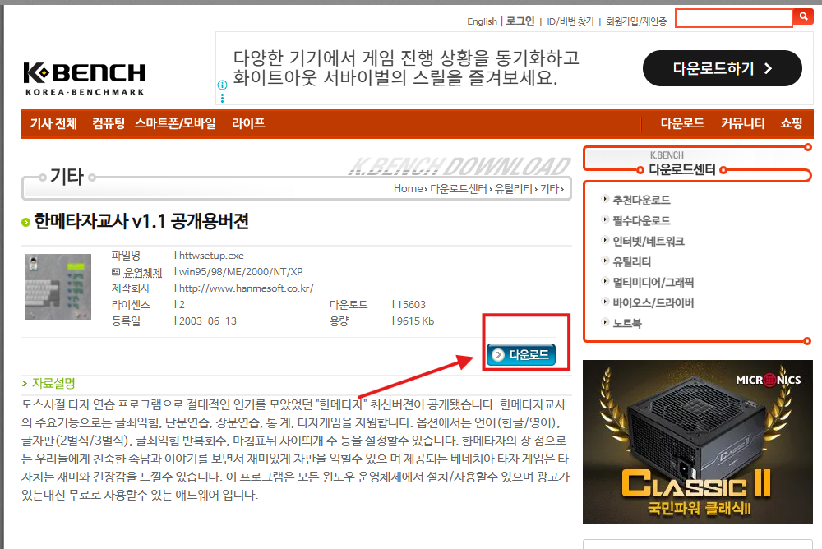
Task: Click the bullet arrow beside 추천다운로드
Action: coord(605,199)
